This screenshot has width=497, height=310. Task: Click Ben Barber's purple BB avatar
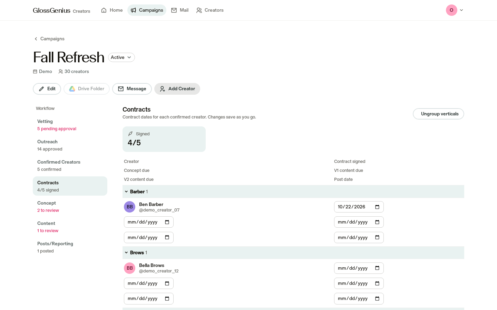point(130,207)
